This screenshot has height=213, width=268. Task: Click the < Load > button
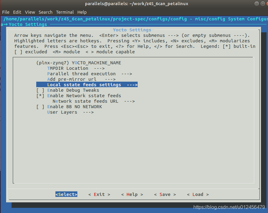click(x=198, y=194)
